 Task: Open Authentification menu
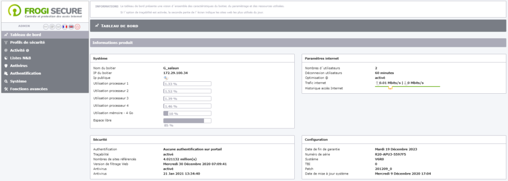(x=45, y=73)
